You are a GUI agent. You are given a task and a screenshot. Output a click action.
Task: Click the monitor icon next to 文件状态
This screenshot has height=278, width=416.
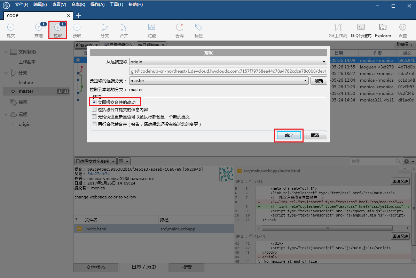(14, 52)
